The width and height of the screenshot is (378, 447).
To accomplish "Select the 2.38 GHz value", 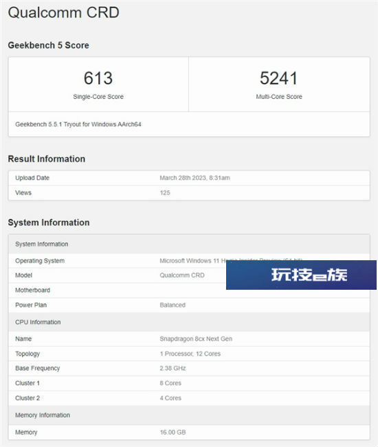I will coord(173,368).
